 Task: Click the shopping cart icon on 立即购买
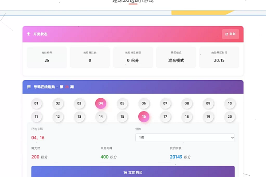click(x=125, y=173)
